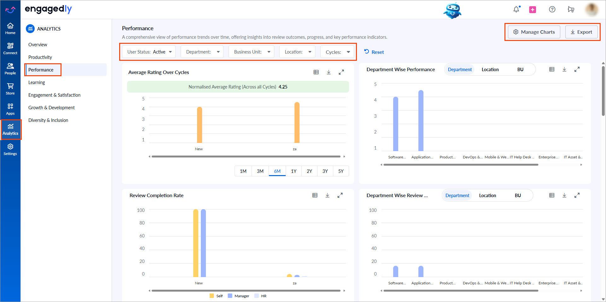Open the user profile avatar
Viewport: 606px width, 302px height.
(591, 9)
